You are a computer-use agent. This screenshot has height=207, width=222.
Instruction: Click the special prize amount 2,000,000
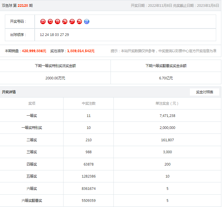point(167,128)
